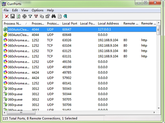Select row with local port 63131
Image resolution: width=165 pixels, height=123 pixels.
point(80,56)
